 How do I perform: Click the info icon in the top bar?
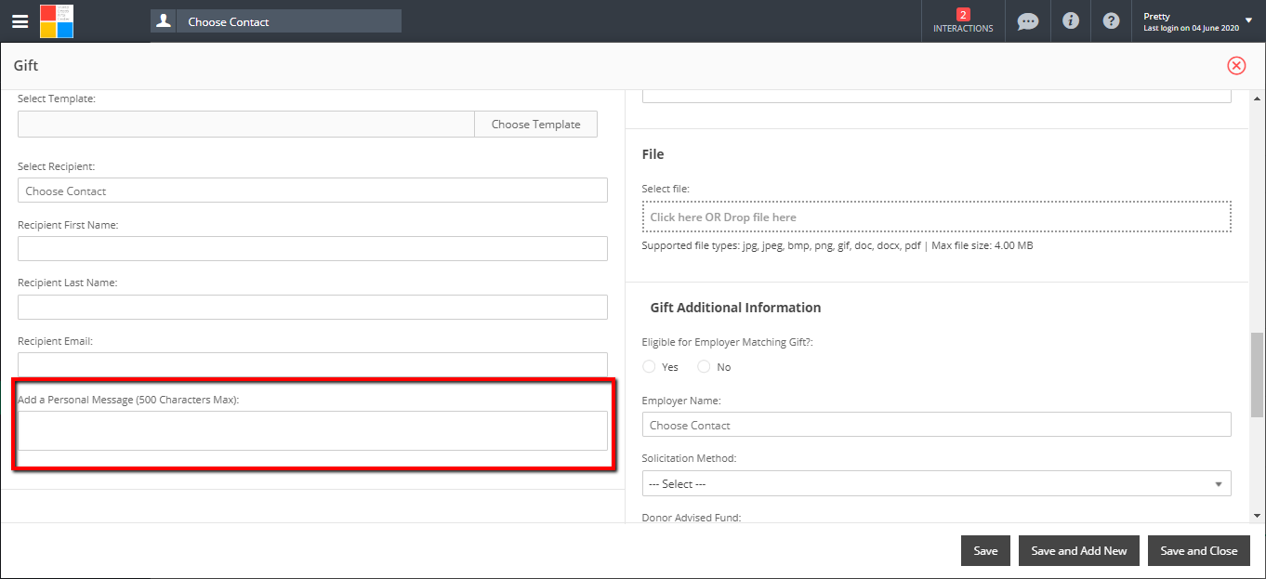[1071, 20]
